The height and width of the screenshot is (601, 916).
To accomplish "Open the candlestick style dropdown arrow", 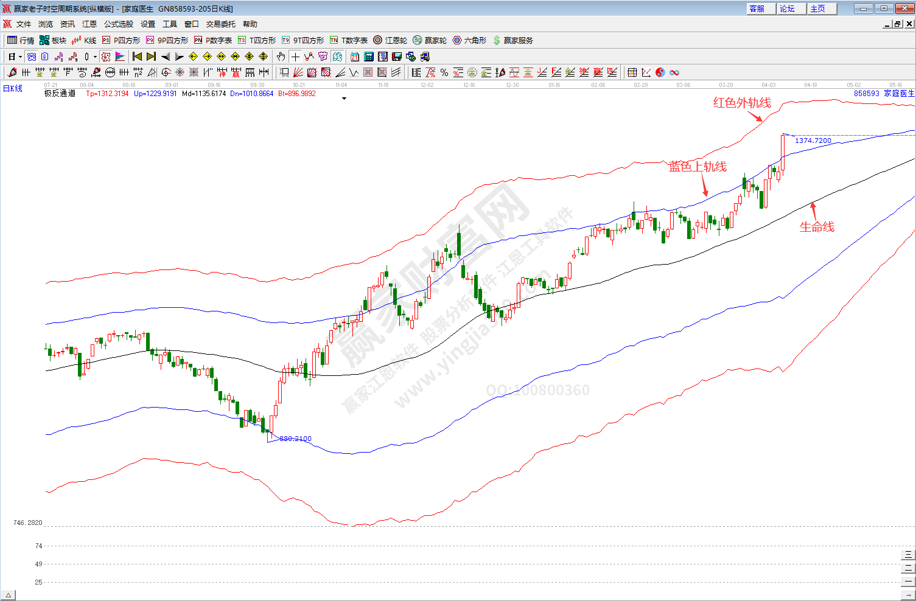I will point(95,57).
